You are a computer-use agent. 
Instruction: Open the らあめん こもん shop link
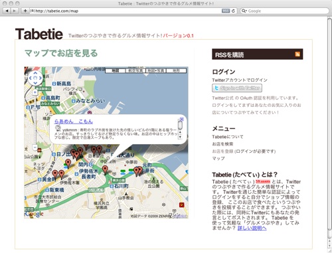[x=74, y=122]
